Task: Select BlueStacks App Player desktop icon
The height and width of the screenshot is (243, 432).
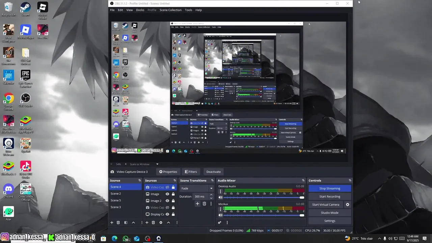Action: 26,125
